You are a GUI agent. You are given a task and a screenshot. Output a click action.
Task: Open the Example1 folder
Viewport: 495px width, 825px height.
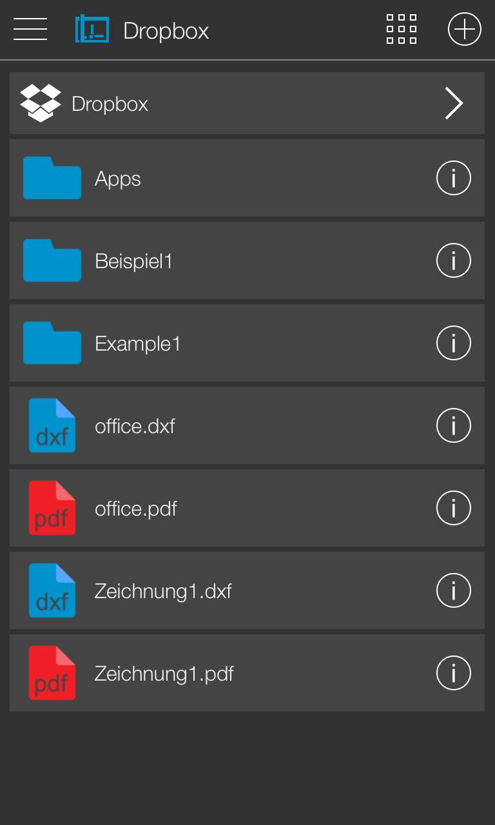coord(247,343)
